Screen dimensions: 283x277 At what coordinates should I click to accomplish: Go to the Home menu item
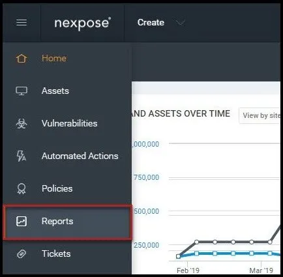click(54, 58)
